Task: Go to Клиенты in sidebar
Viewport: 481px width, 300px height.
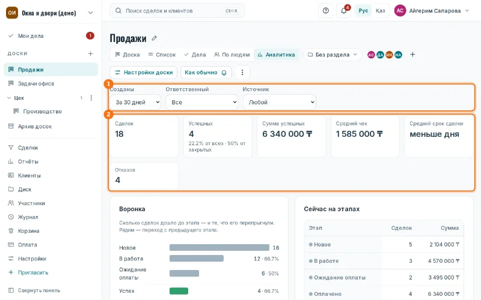Action: point(51,175)
